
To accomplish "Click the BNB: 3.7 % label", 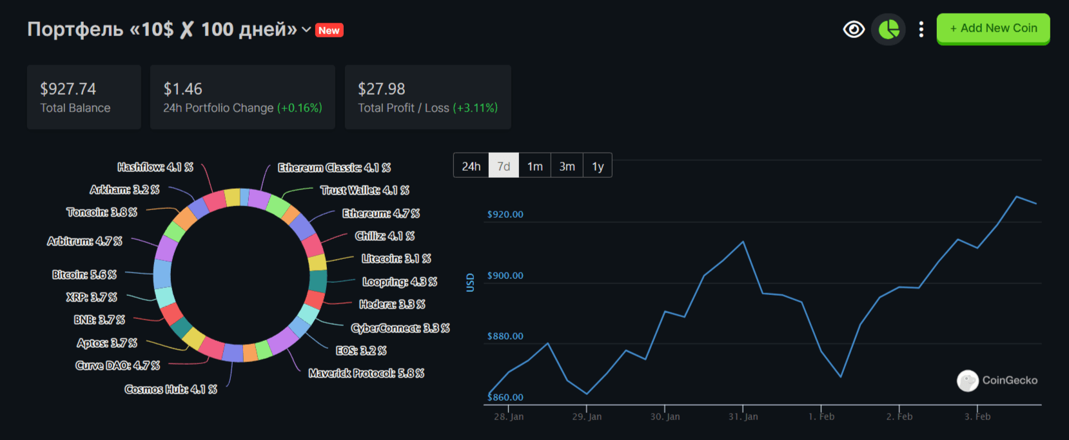I will pyautogui.click(x=99, y=320).
